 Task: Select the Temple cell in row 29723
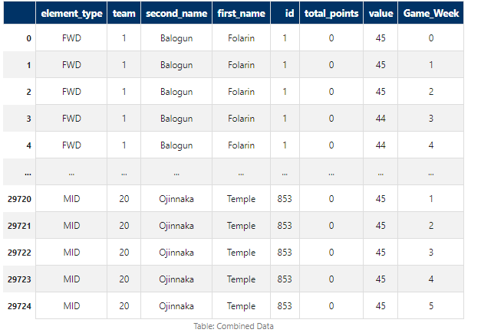pos(241,279)
